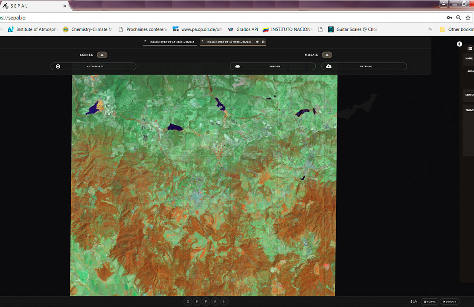Open the INSTITUTO NACIONAL bookmark
The width and height of the screenshot is (474, 307).
tap(288, 29)
